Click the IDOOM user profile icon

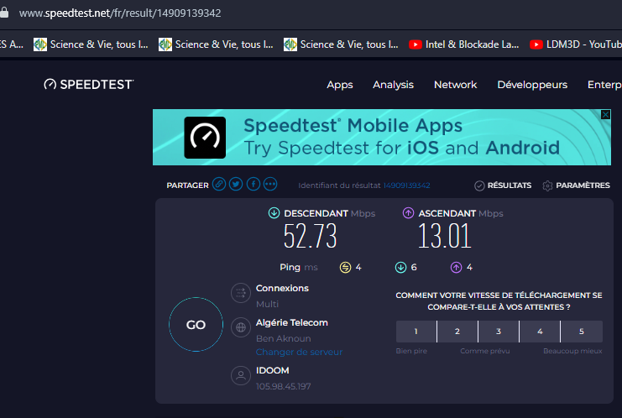[241, 375]
